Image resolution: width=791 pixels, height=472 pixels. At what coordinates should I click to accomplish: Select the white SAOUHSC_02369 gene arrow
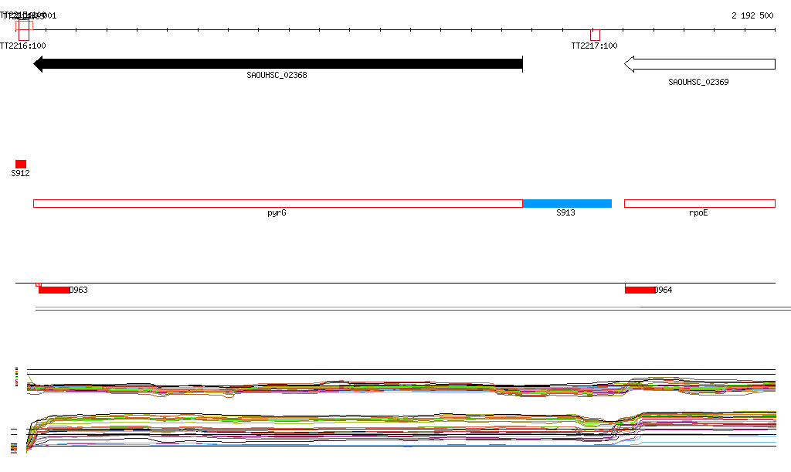699,64
